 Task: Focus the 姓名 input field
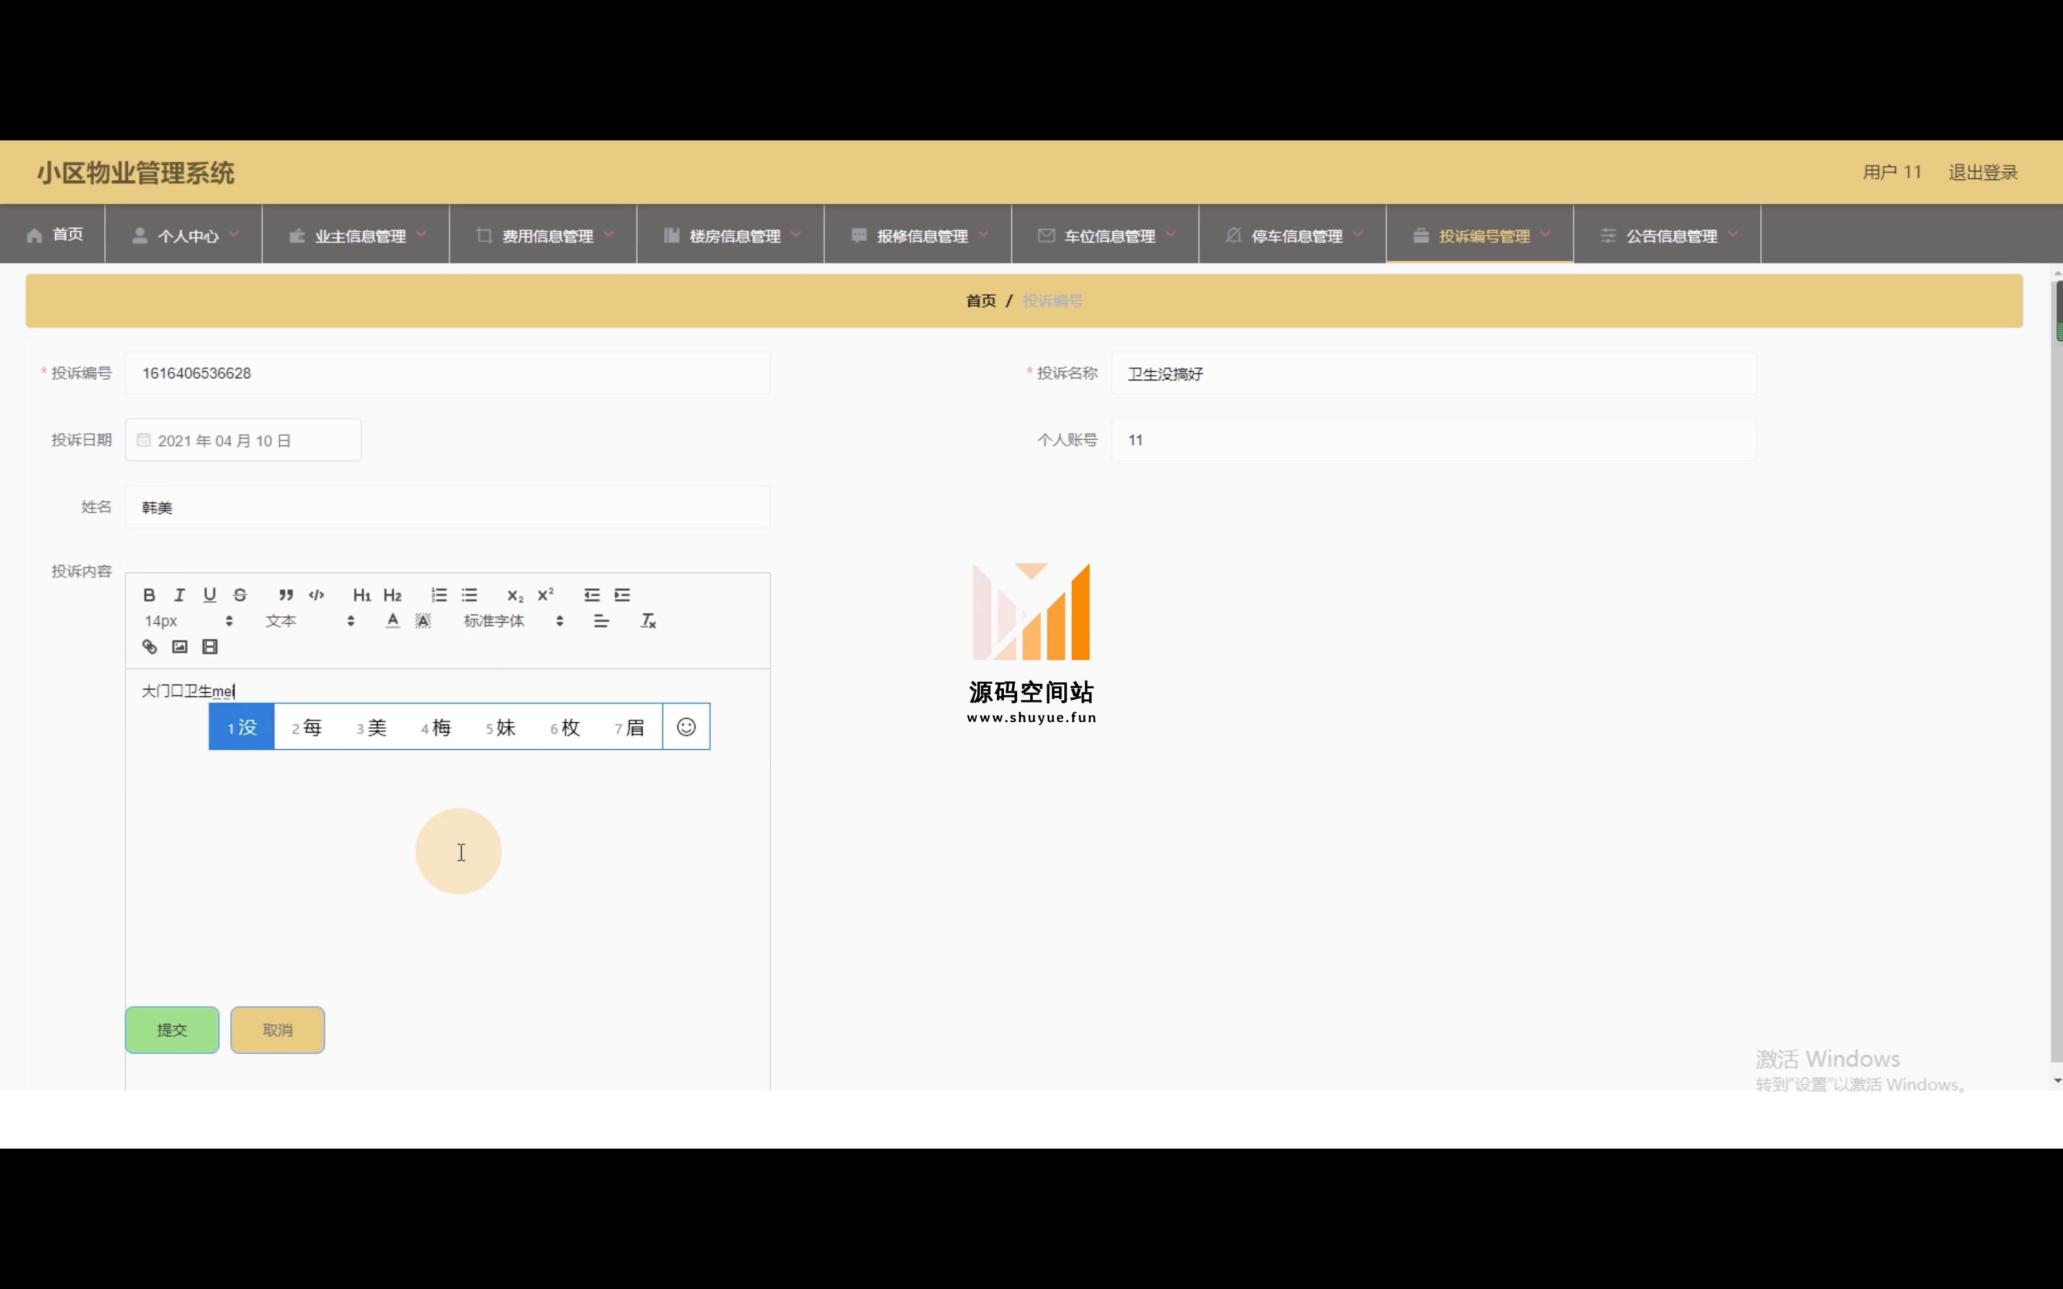click(x=448, y=507)
